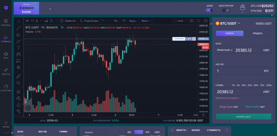Screen dimensions: 277x136
Task: Click the Take Profit: нет setting
Action: (255, 107)
